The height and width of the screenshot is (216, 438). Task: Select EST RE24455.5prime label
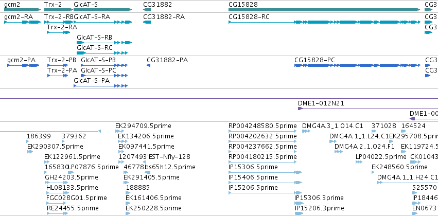point(73,208)
